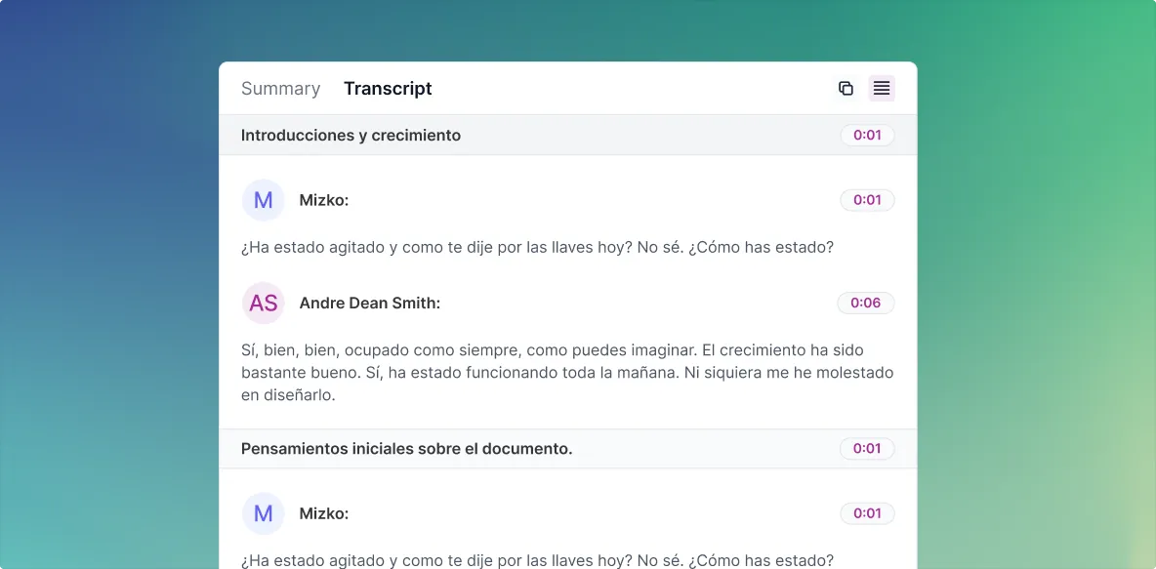Open the AS avatar of Andre Dean Smith
The height and width of the screenshot is (569, 1156).
pyautogui.click(x=264, y=303)
